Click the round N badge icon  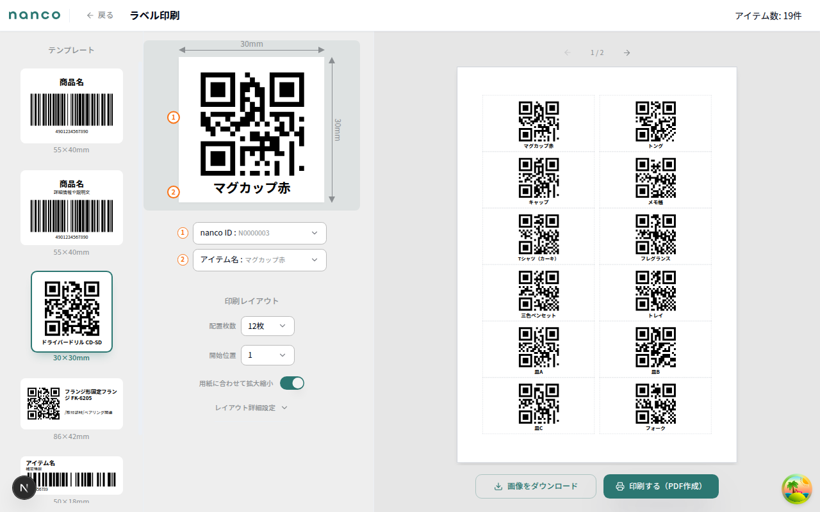24,488
